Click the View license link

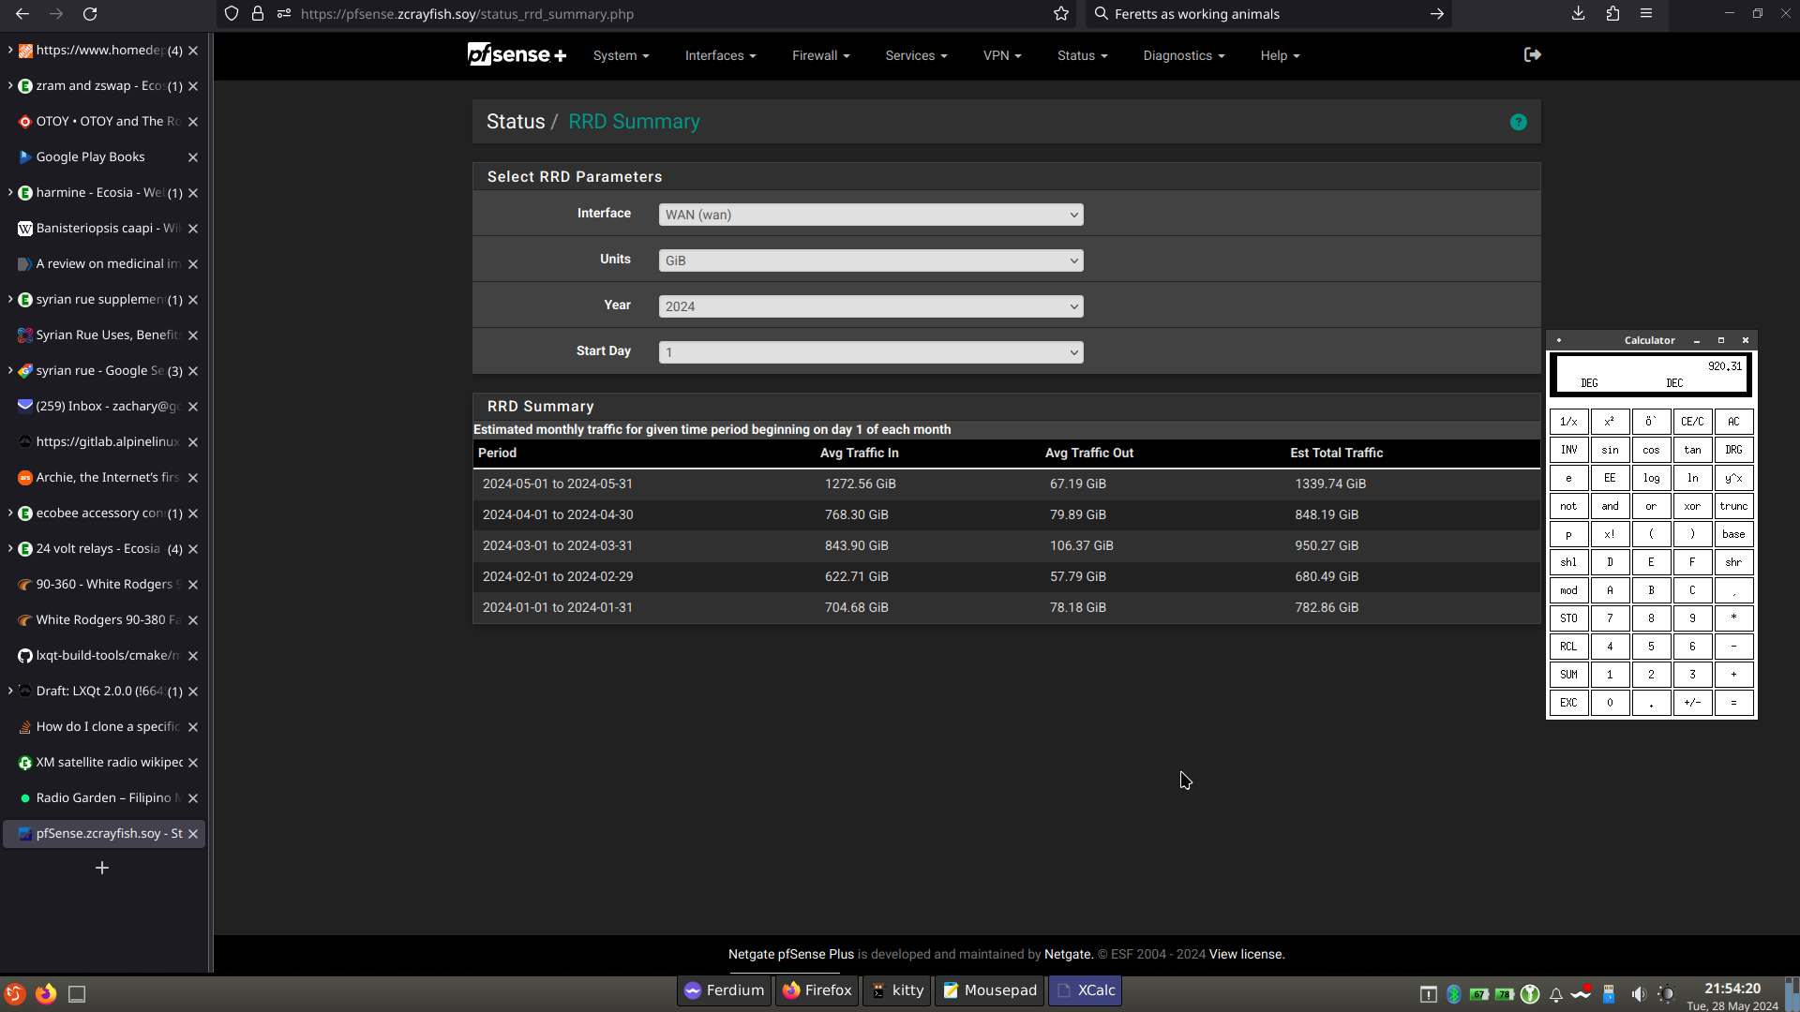(x=1246, y=954)
